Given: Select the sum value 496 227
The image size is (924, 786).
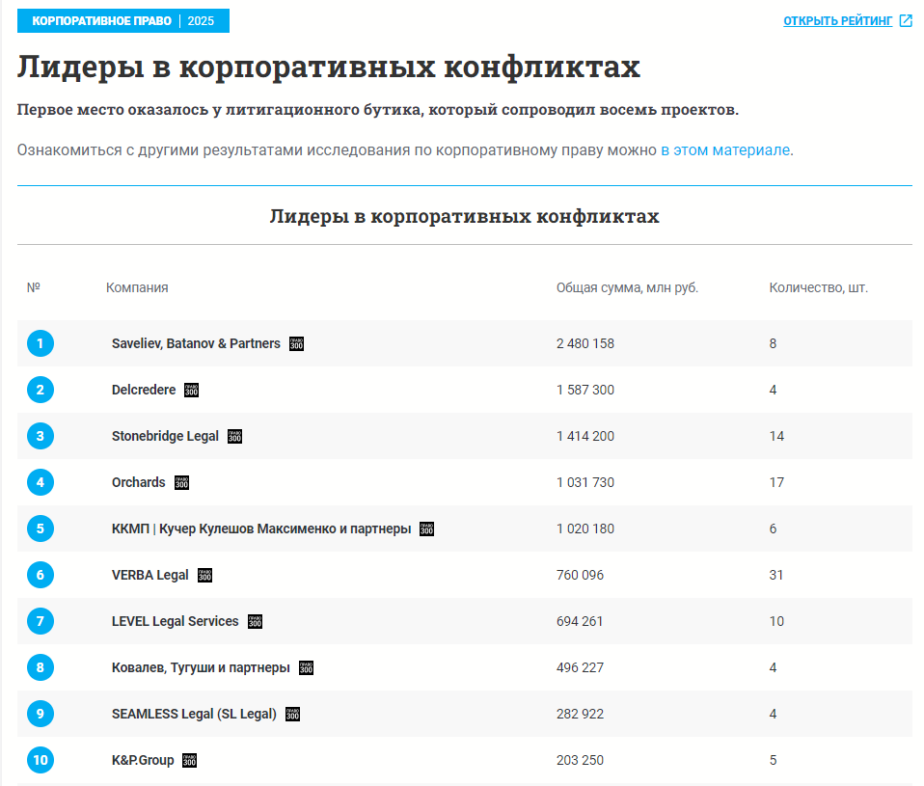Looking at the screenshot, I should pyautogui.click(x=580, y=667).
